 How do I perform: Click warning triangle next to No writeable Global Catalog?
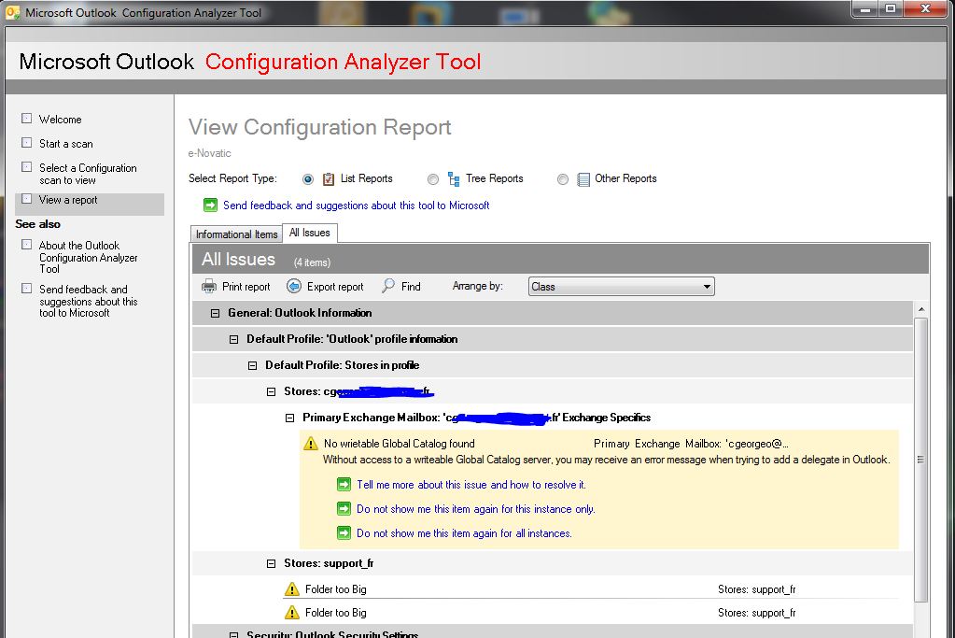311,444
